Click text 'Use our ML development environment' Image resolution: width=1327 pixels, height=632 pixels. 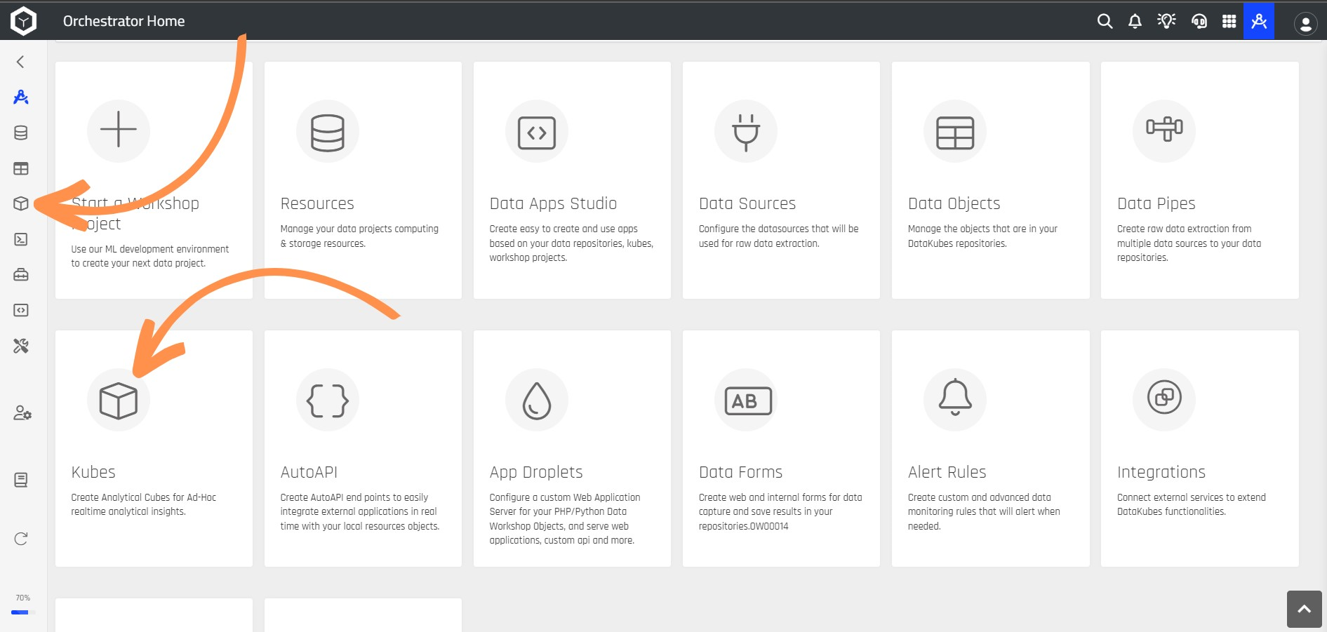pyautogui.click(x=149, y=249)
